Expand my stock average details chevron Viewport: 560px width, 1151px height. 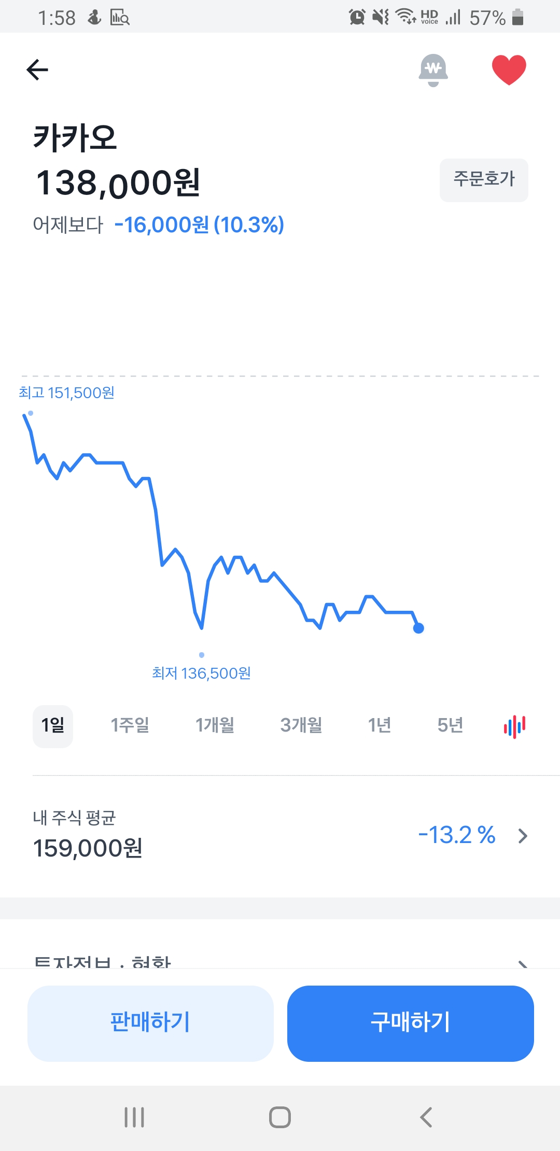pos(523,836)
